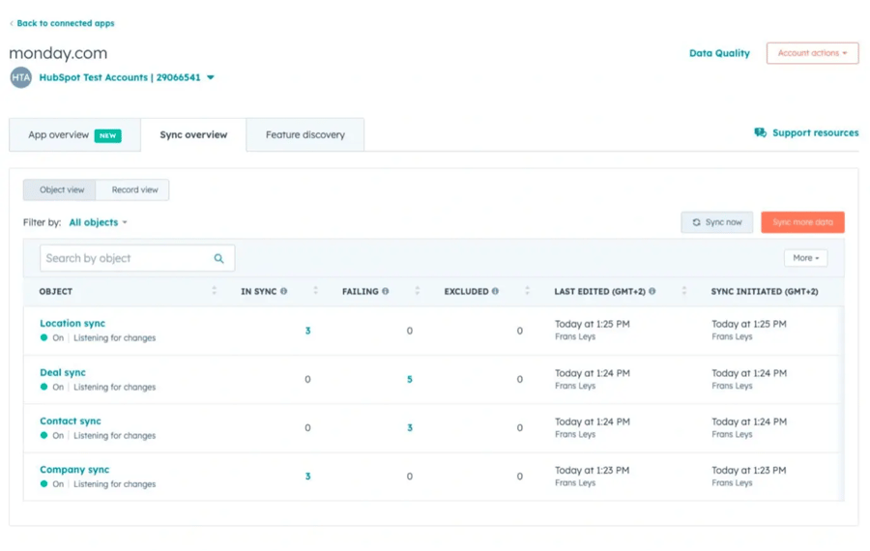Screen dimensions: 870x551
Task: Click the Sync more data button
Action: tap(803, 222)
